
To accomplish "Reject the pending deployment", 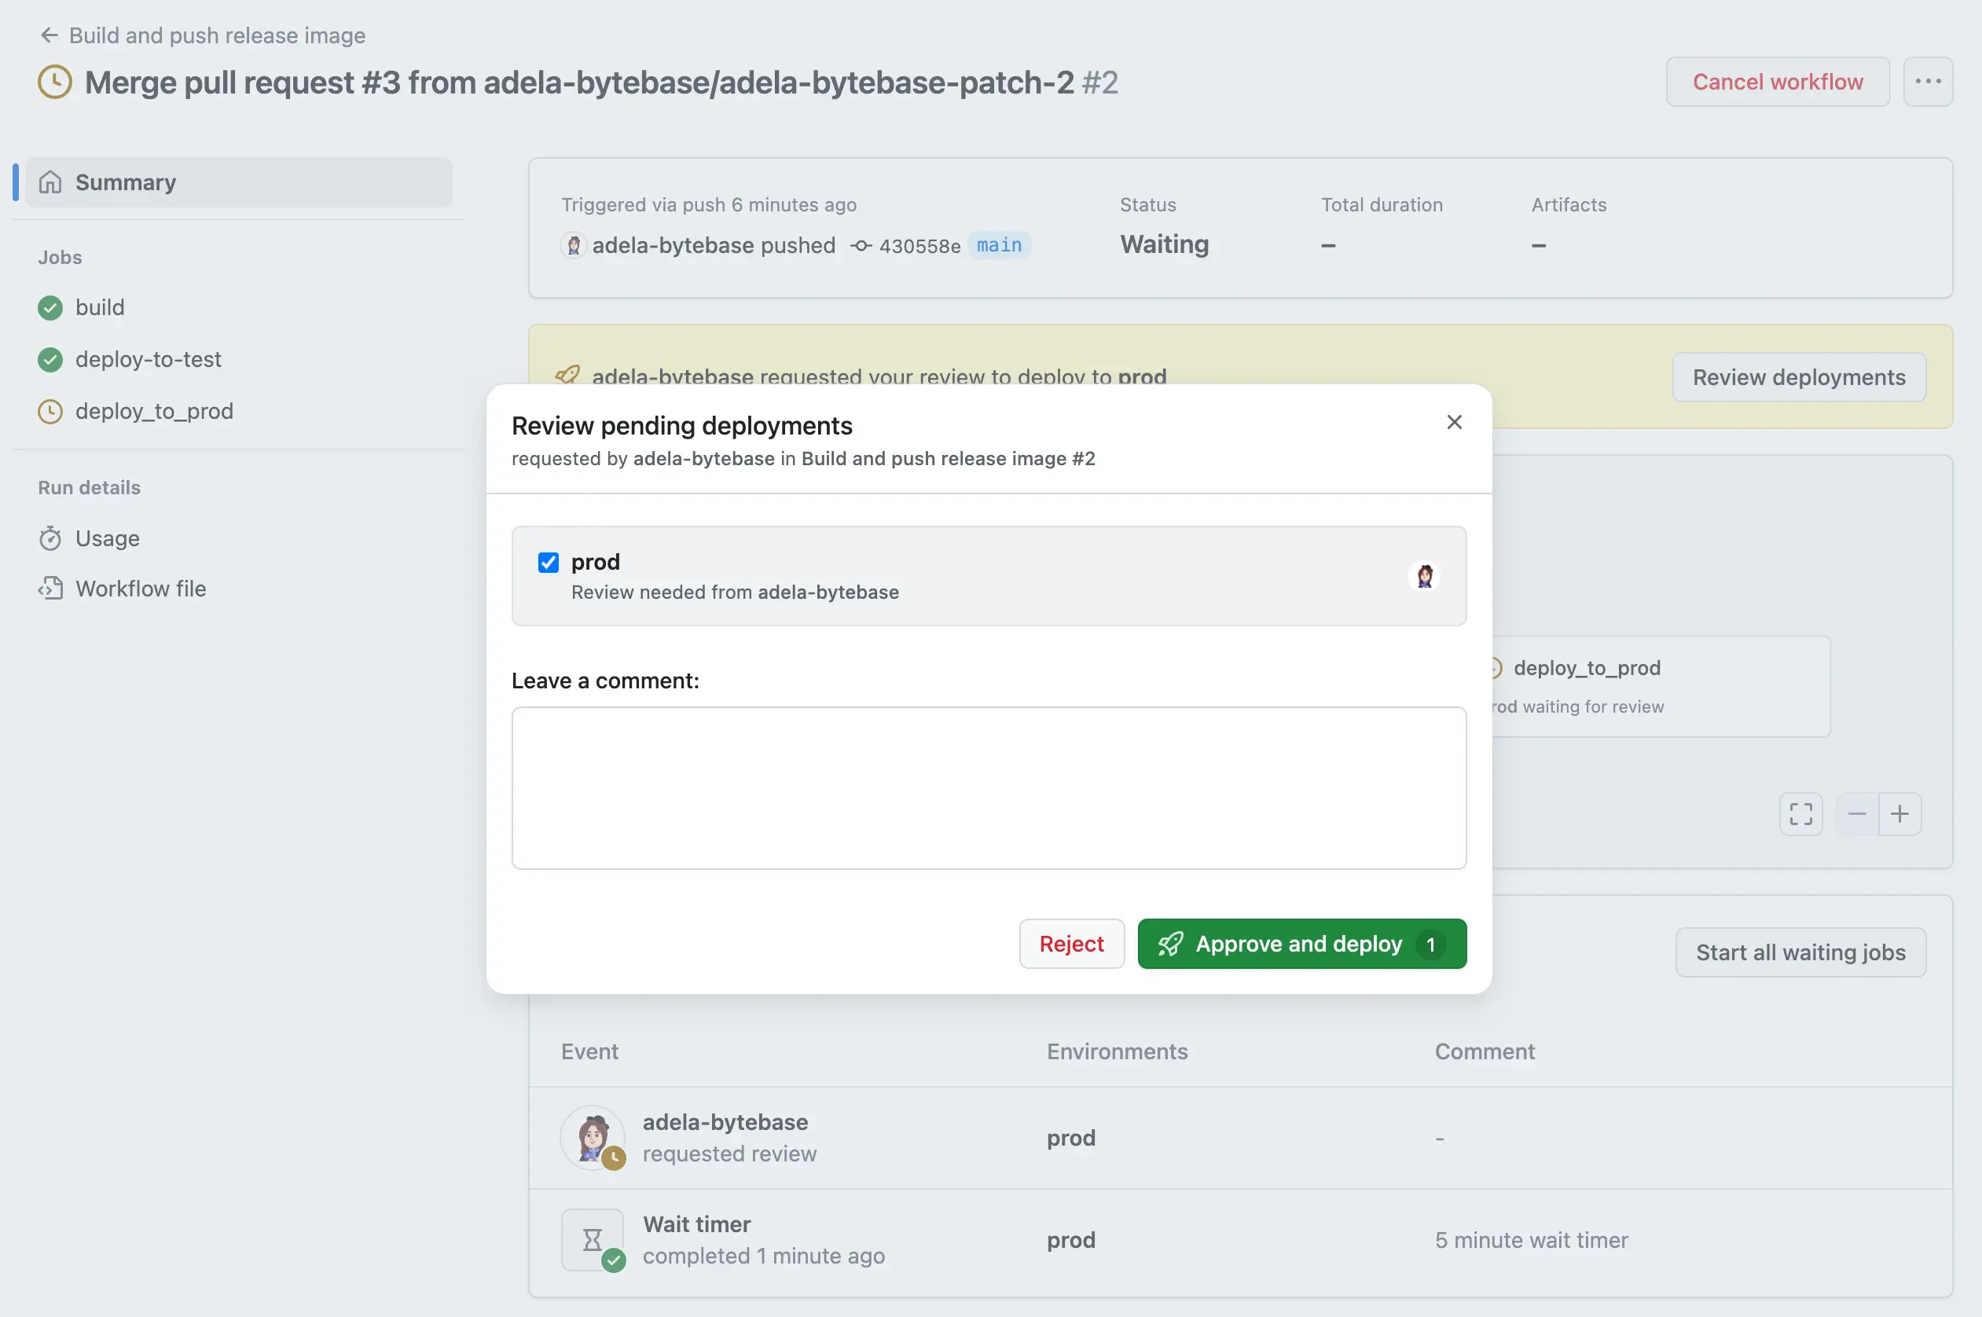I will point(1071,943).
